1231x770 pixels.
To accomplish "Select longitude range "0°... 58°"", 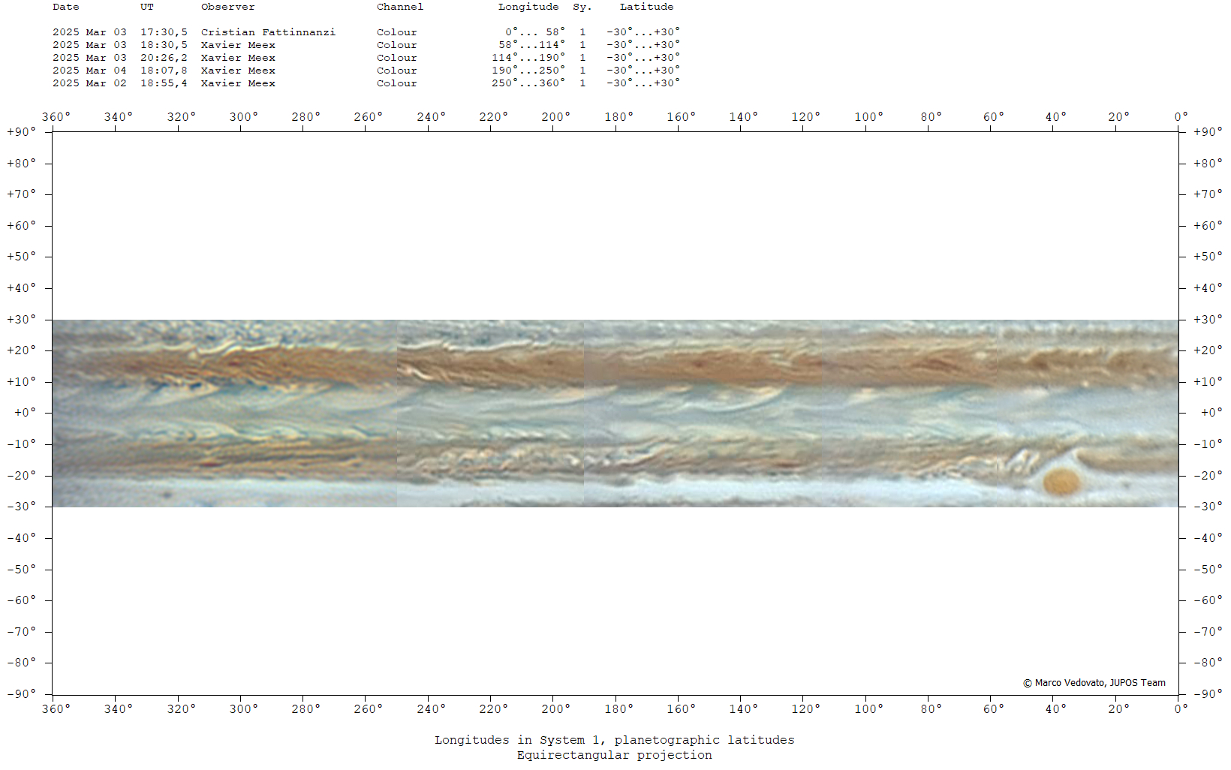I will click(535, 32).
